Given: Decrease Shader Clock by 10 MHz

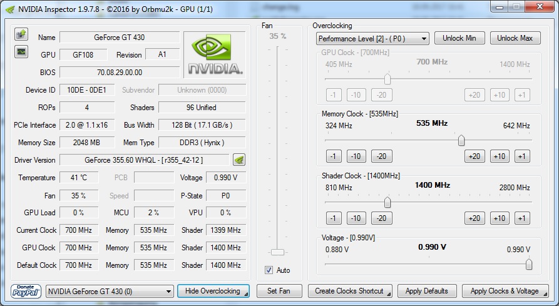Looking at the screenshot, I should point(356,218).
